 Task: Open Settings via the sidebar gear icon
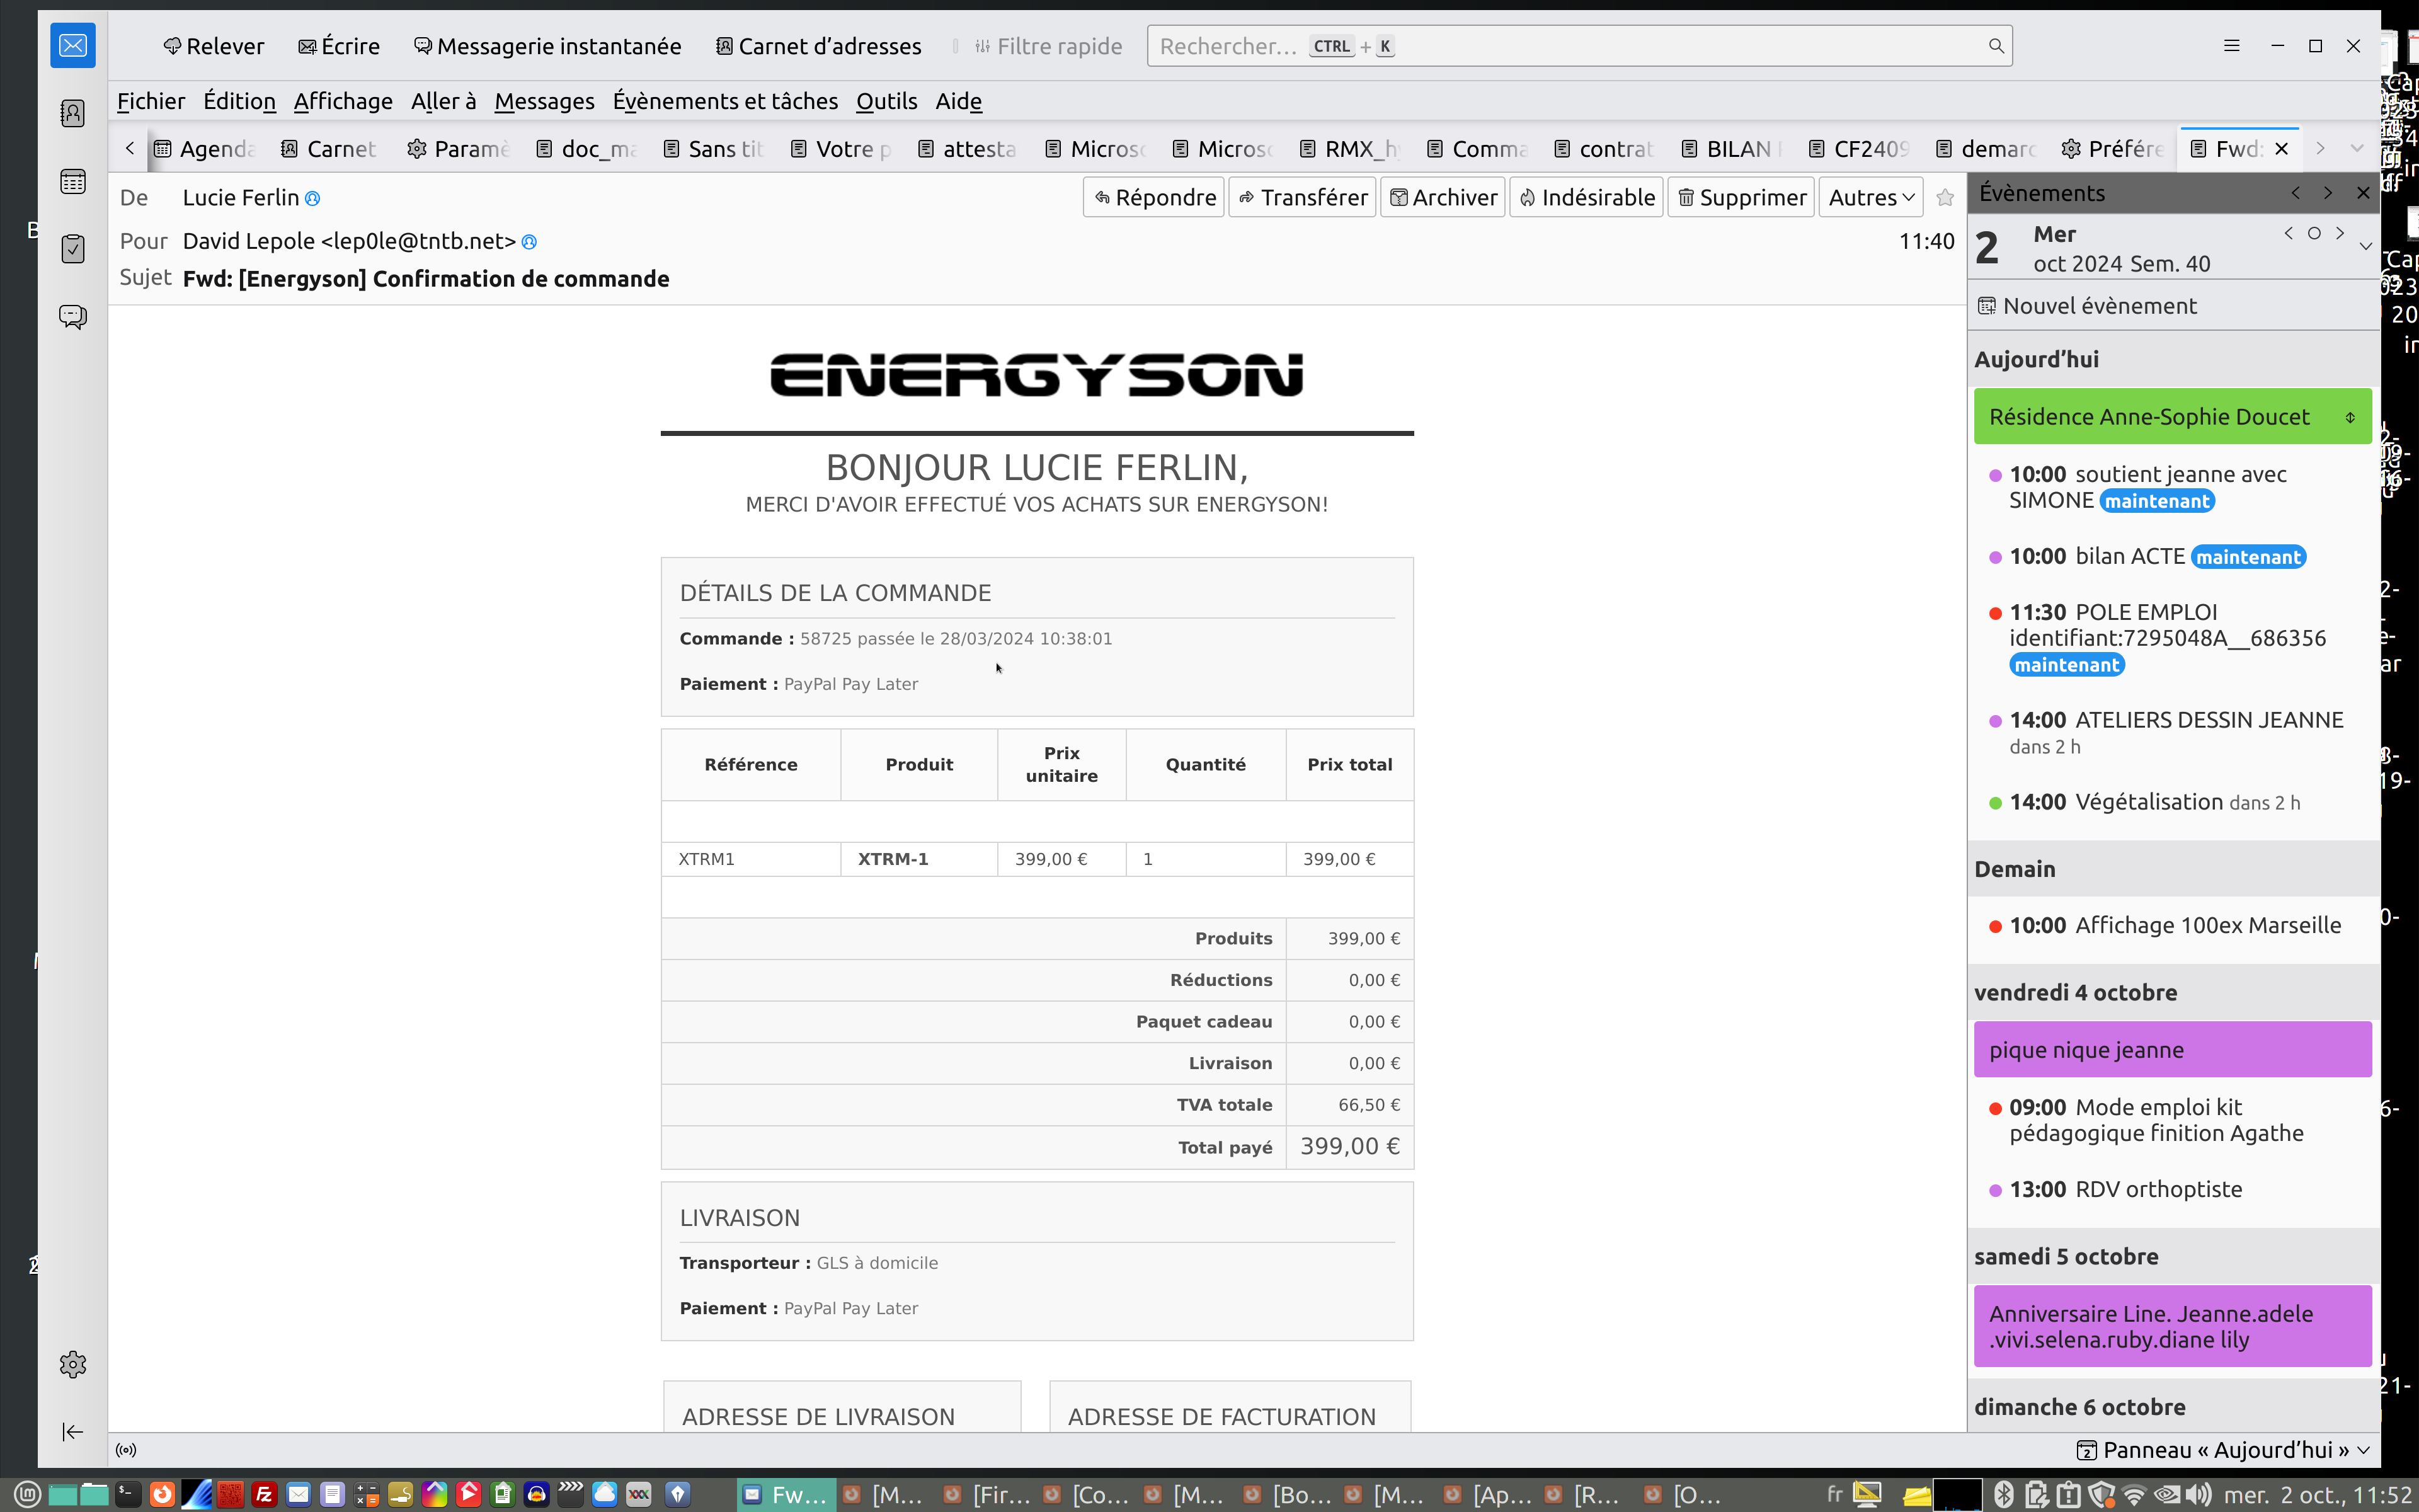[x=73, y=1364]
